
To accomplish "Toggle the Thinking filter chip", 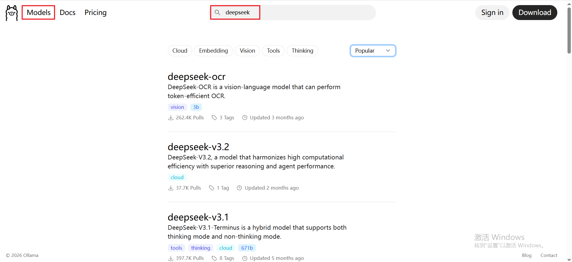I will tap(302, 51).
